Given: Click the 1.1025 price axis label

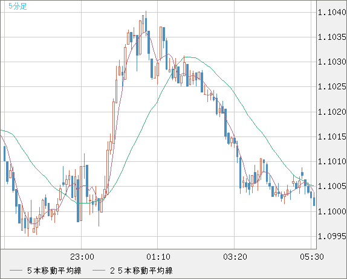Looking at the screenshot, I should pos(332,87).
